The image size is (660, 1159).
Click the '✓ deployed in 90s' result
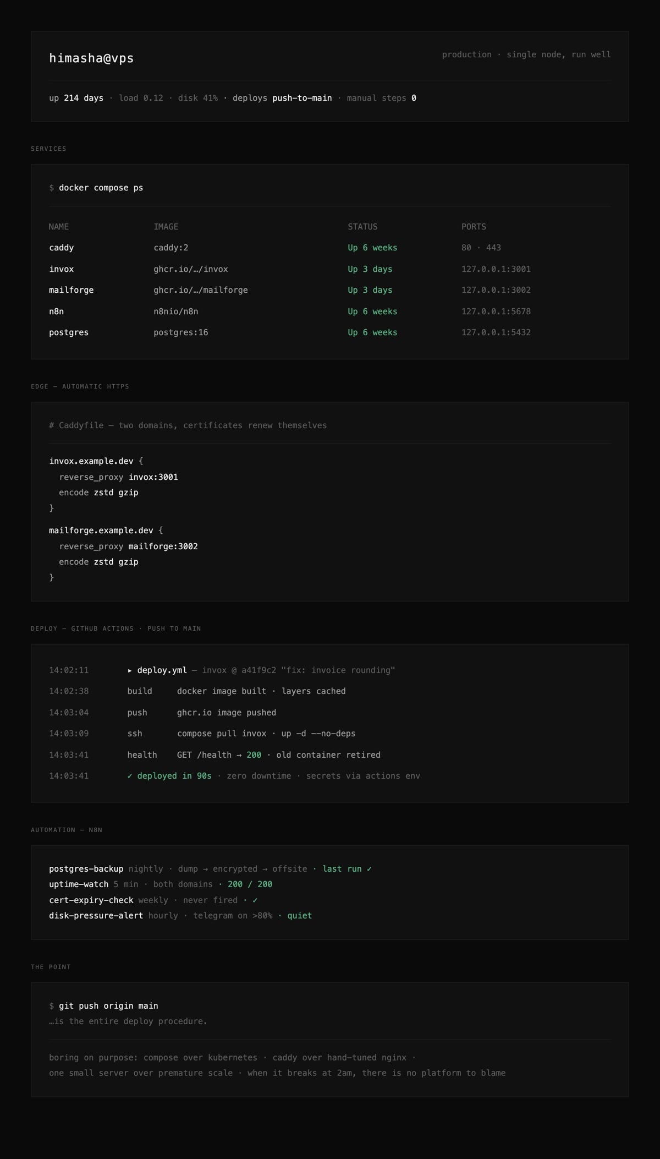tap(169, 776)
